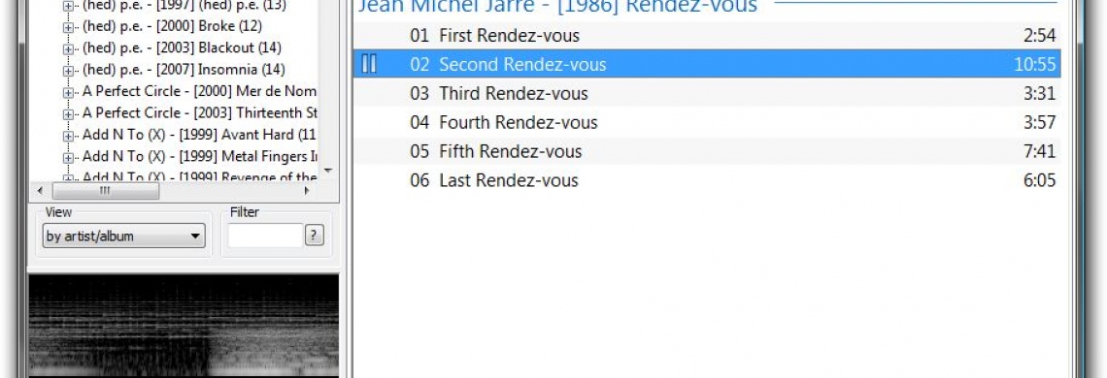Select A Perfect Circle Thirteenth Step tree item
The height and width of the screenshot is (378, 1107).
tap(199, 112)
